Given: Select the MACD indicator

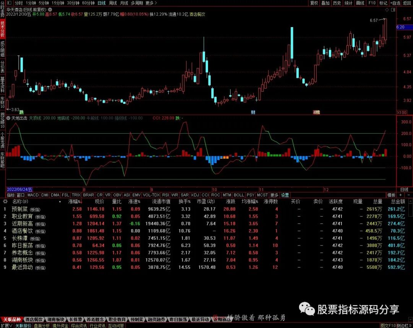Looking at the screenshot, I should pos(33,195).
